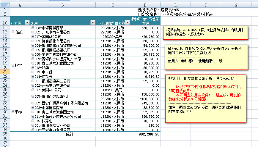Open the 客户 filter dropdown
Image resolution: width=258 pixels, height=147 pixels.
click(92, 23)
